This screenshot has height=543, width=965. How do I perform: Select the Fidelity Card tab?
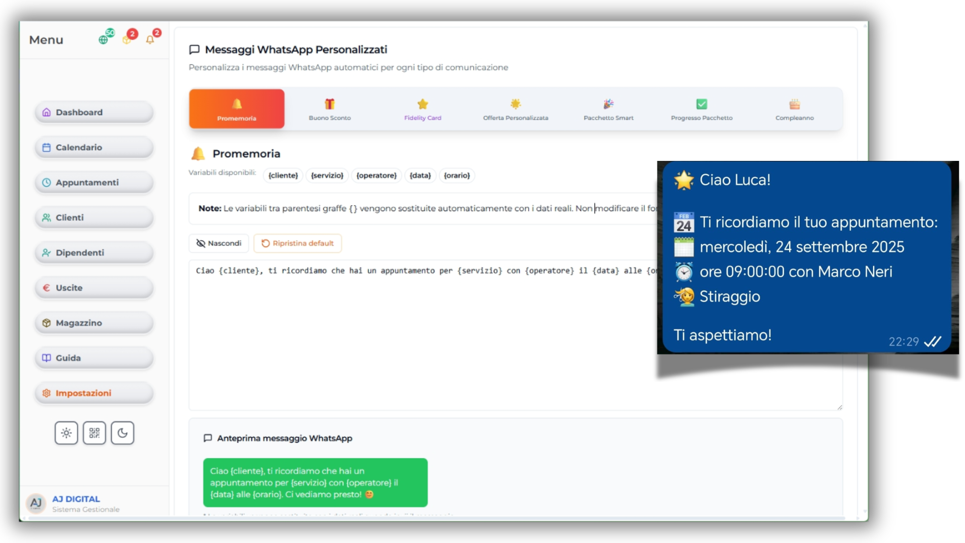(423, 109)
